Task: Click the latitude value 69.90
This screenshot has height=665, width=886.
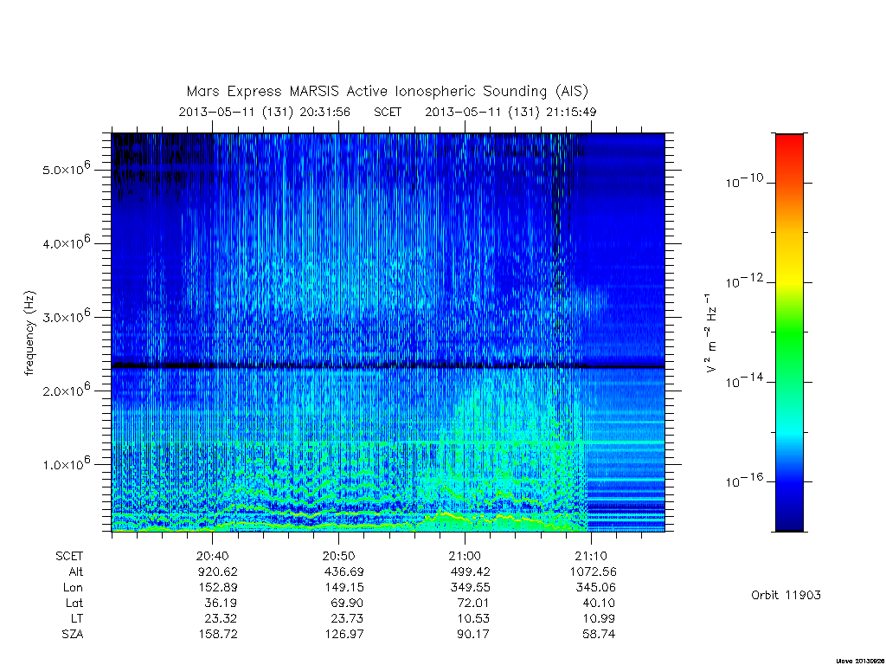Action: [x=347, y=603]
